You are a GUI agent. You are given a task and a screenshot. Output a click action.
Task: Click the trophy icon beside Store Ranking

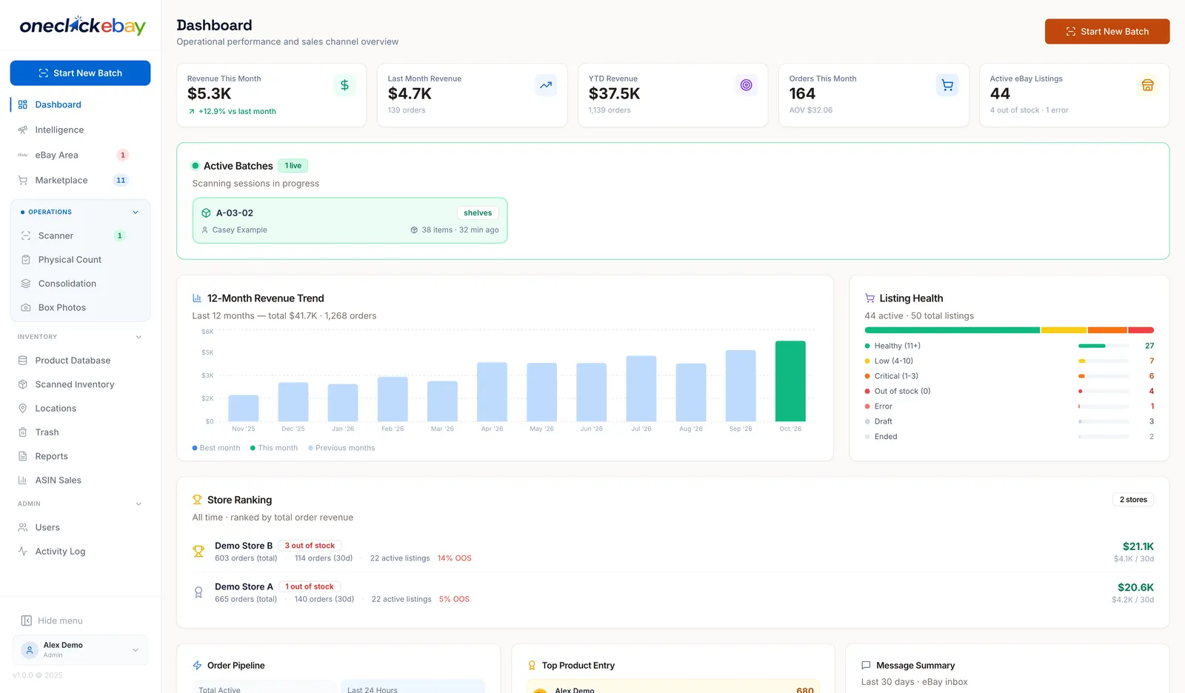coord(197,500)
